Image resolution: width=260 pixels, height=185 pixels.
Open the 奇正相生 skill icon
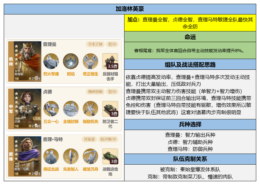(91, 61)
